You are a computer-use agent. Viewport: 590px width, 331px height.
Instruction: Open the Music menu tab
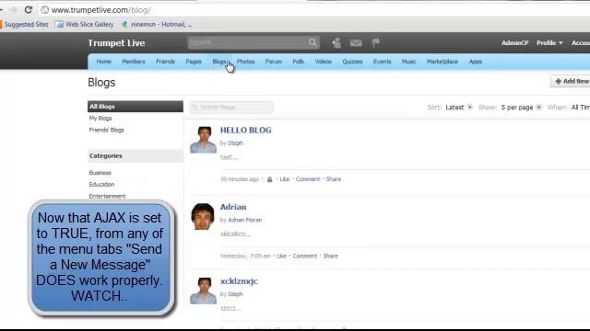(x=408, y=62)
